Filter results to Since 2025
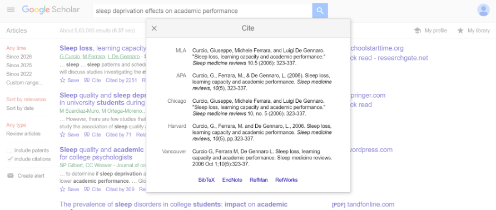496x210 pixels. [x=19, y=66]
